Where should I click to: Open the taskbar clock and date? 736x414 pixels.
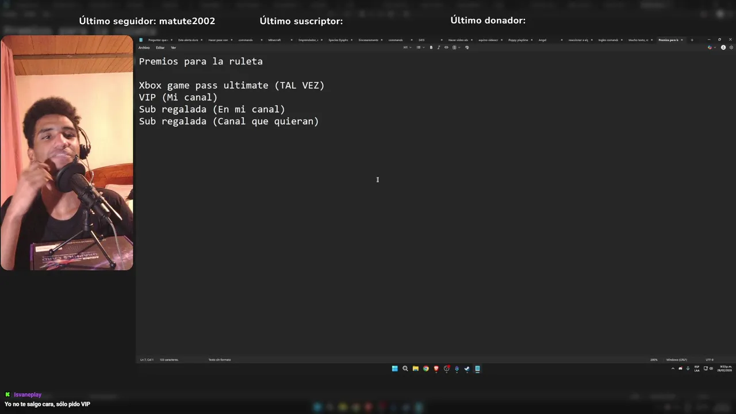(725, 369)
